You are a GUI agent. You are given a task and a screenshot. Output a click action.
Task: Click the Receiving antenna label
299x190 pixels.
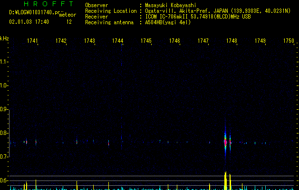[109, 22]
